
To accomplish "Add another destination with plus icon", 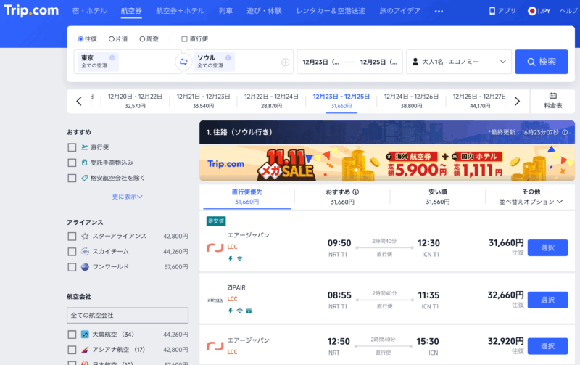I will (x=285, y=62).
